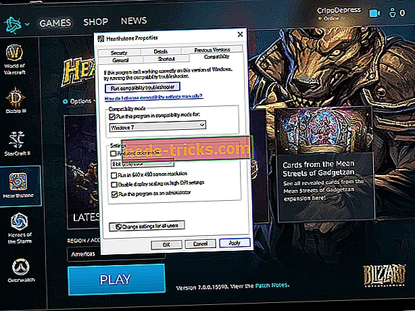Select the StarCraft II game icon
The image size is (415, 311).
pos(17,140)
